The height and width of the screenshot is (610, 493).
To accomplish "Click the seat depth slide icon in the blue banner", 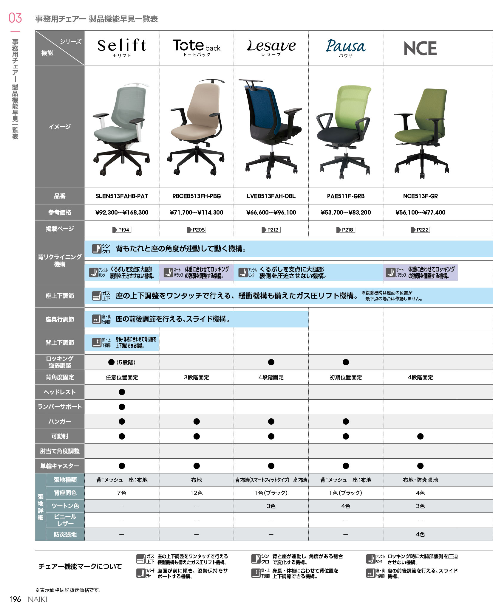I will 97,319.
